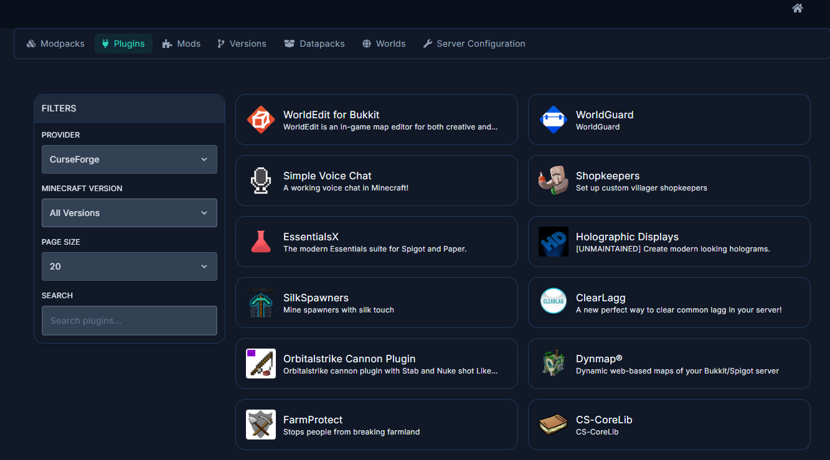Switch to the Modpacks tab
Image resolution: width=830 pixels, height=460 pixels.
pyautogui.click(x=55, y=44)
